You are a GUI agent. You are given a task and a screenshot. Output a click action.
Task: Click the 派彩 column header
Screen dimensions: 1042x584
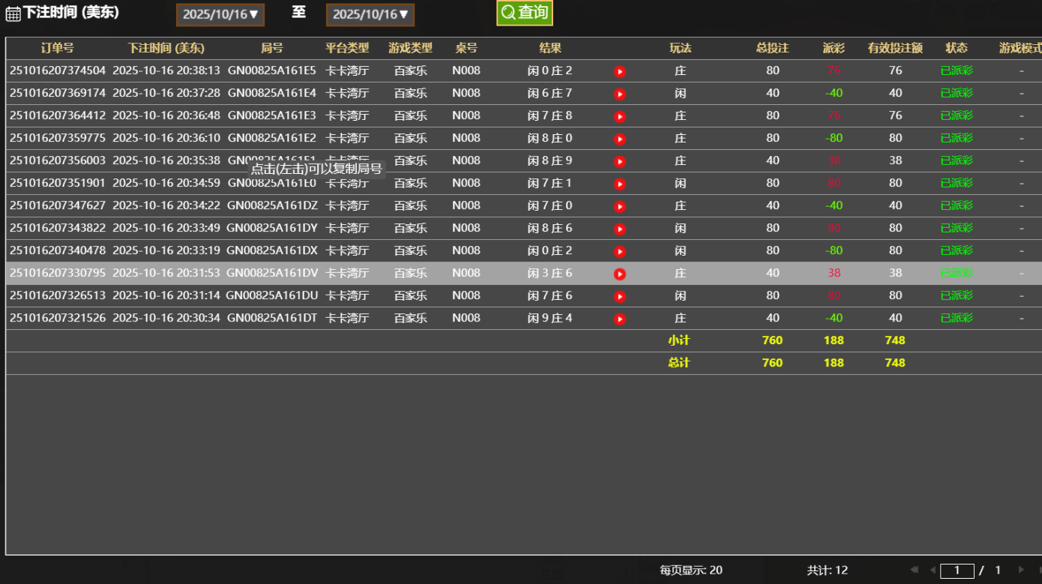coord(834,48)
